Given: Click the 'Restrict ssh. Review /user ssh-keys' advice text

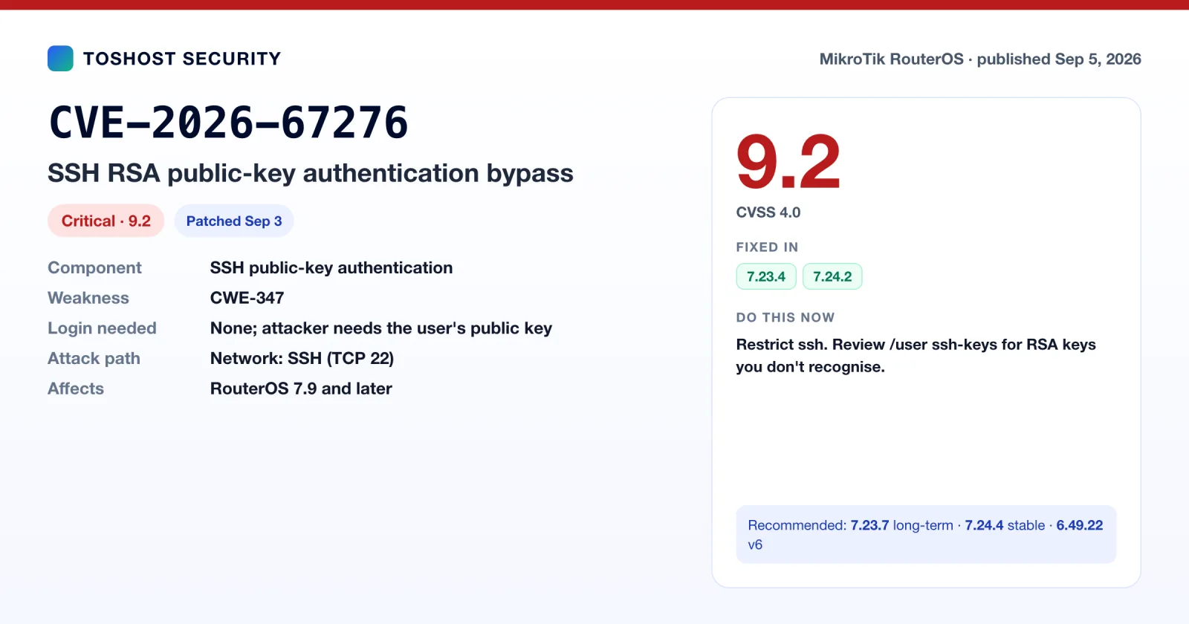Looking at the screenshot, I should point(916,356).
